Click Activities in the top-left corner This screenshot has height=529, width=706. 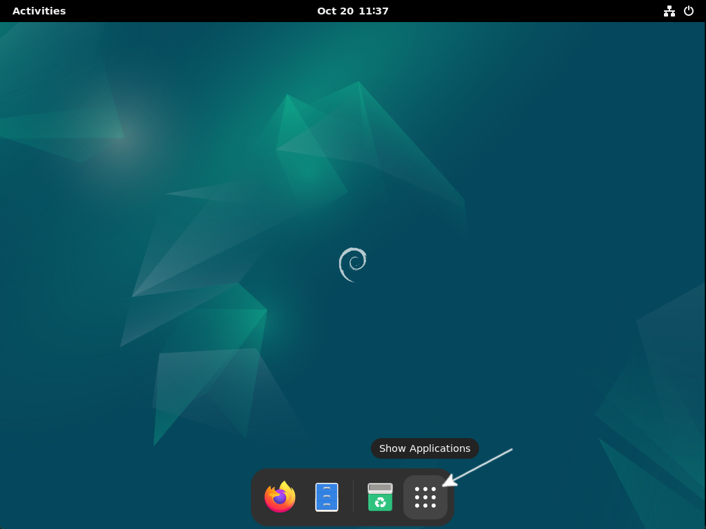point(39,10)
